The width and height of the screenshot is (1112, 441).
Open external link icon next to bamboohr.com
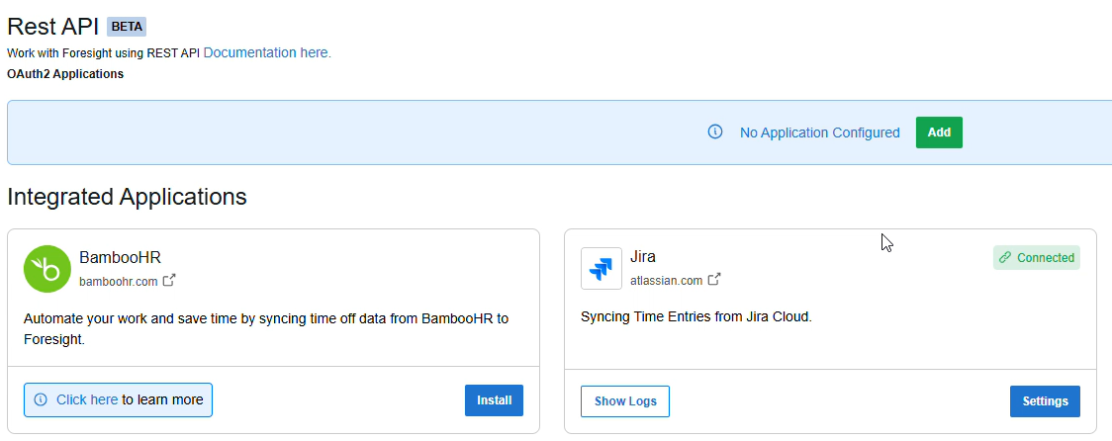[x=169, y=280]
